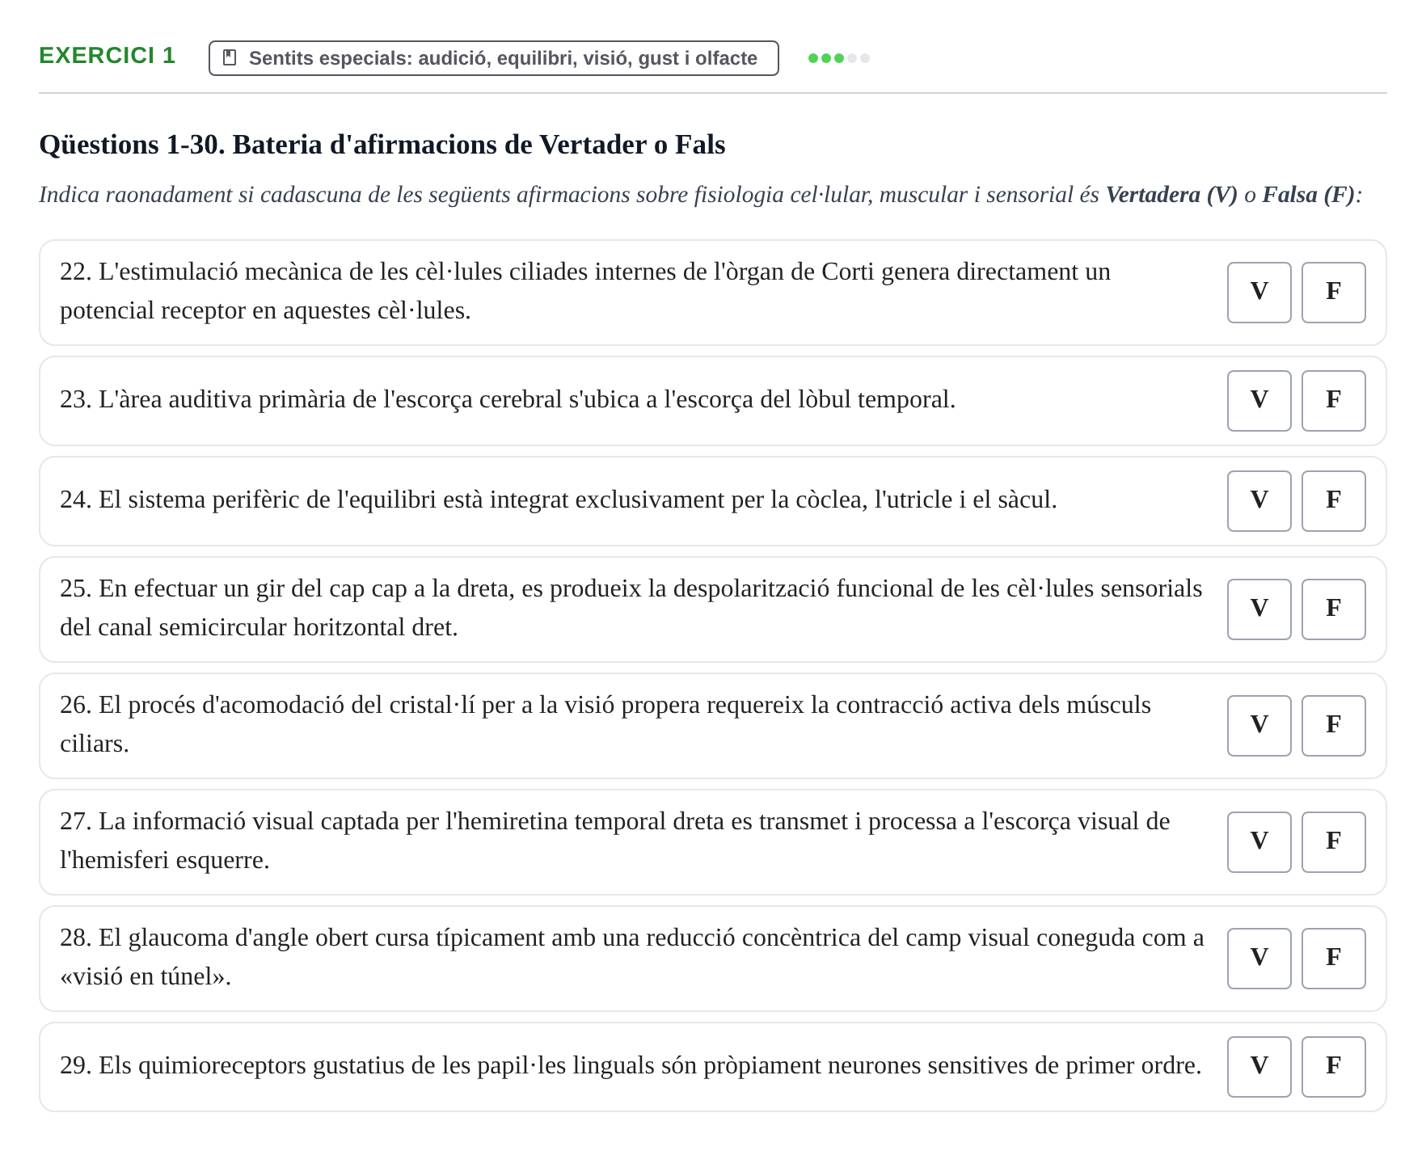
Task: Mark question 22 as V (Vertadera)
Action: [1259, 293]
